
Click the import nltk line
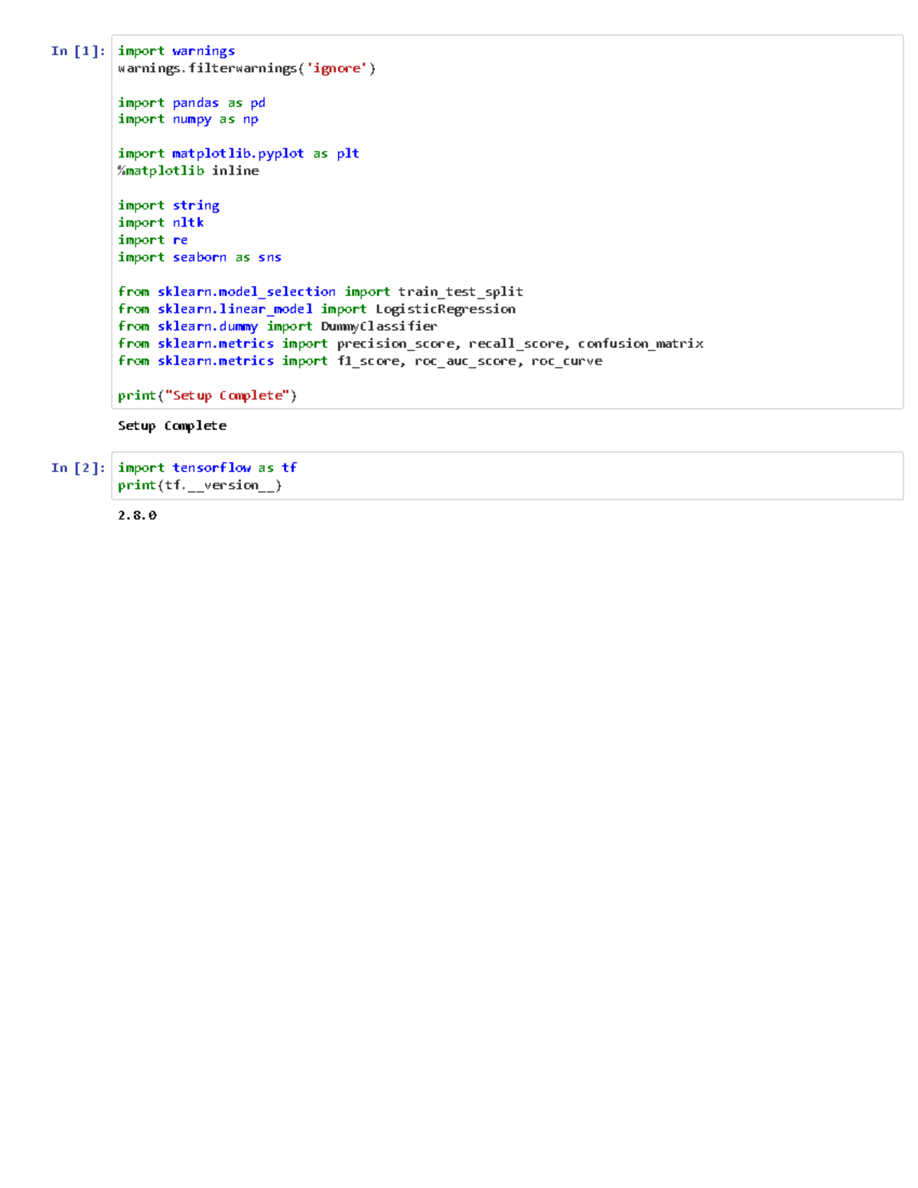click(161, 222)
